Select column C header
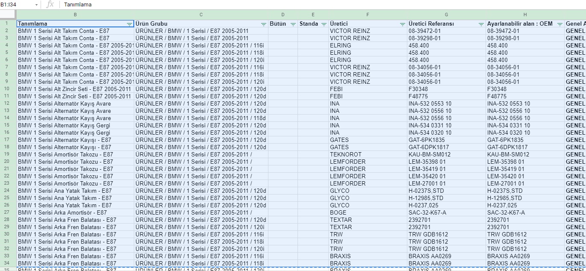The width and height of the screenshot is (586, 271). [x=201, y=15]
